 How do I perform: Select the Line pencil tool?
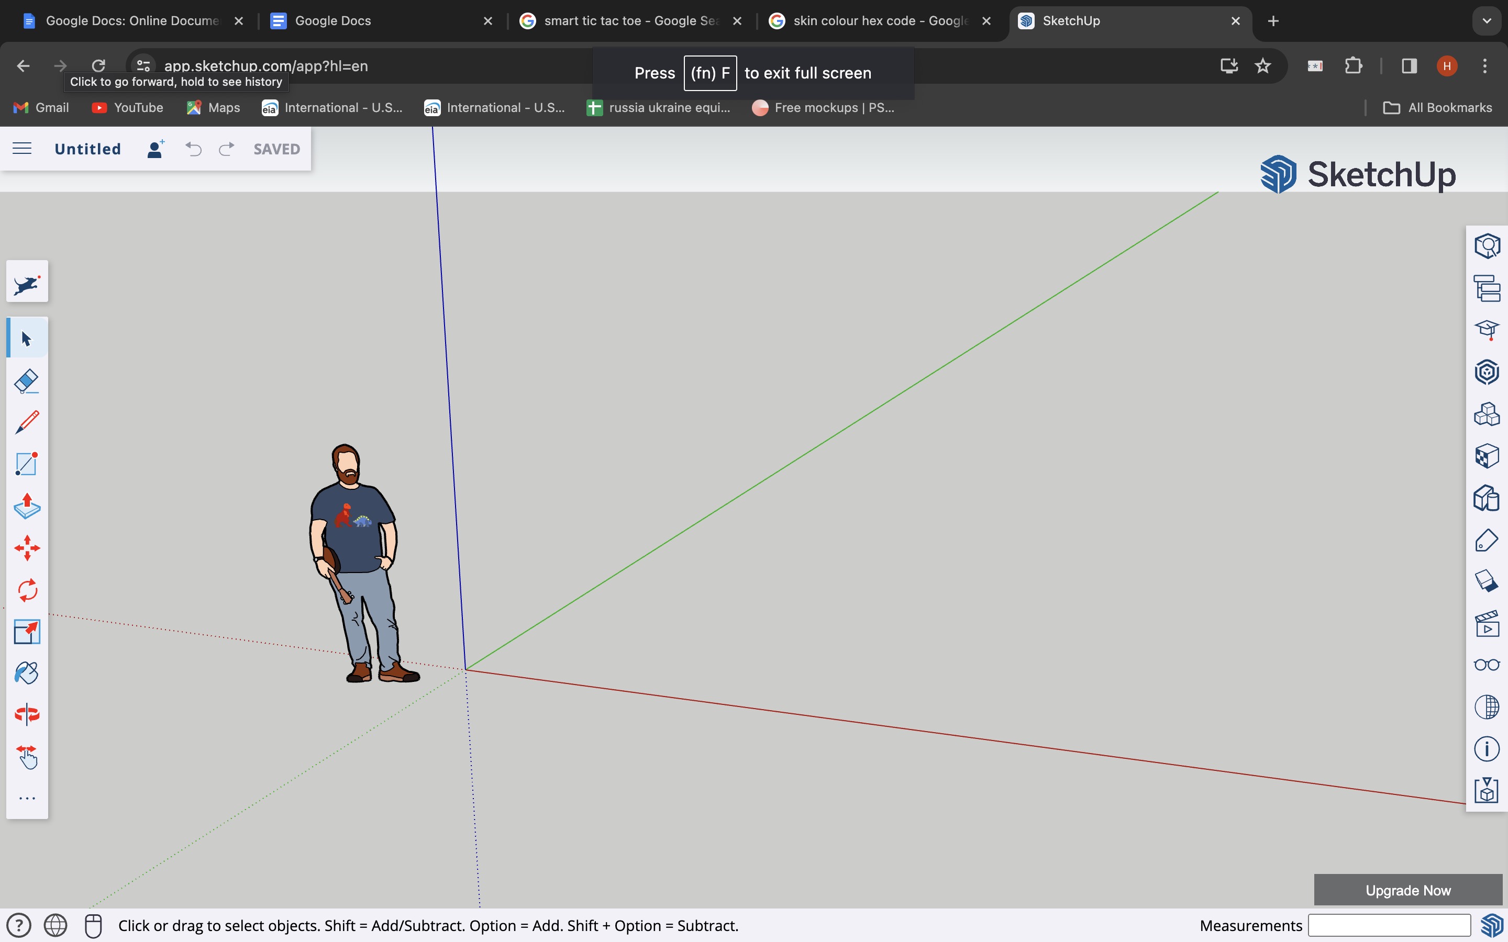click(x=27, y=422)
